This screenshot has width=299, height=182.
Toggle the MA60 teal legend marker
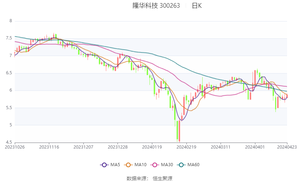[181, 165]
